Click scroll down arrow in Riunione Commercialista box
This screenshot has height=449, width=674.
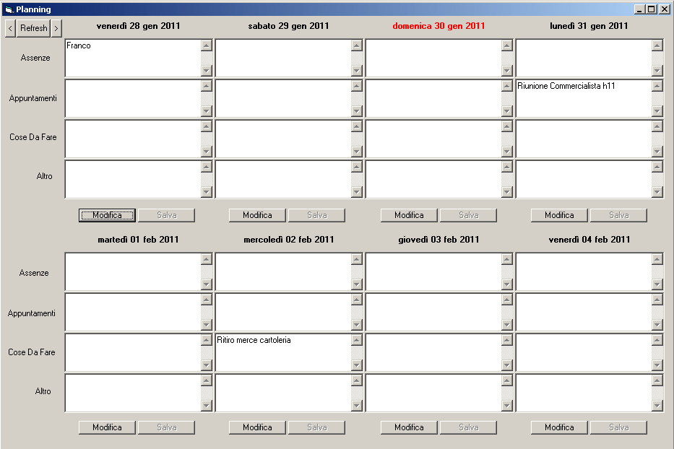point(657,111)
